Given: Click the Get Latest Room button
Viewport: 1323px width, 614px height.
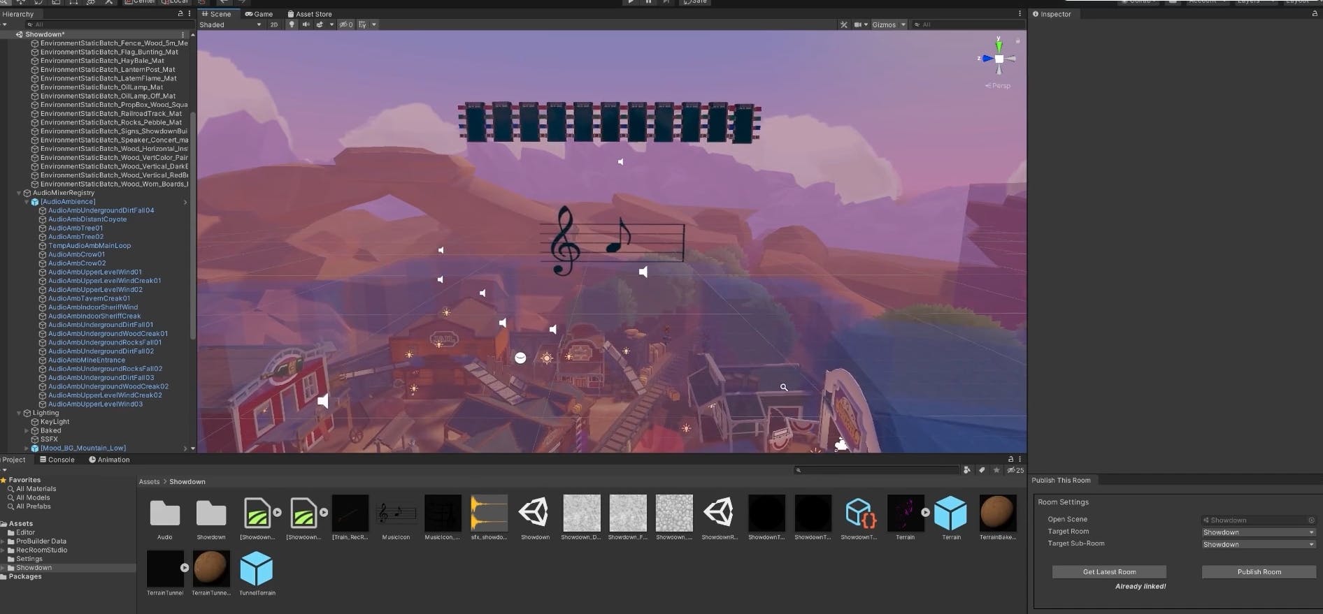Looking at the screenshot, I should click(x=1109, y=571).
